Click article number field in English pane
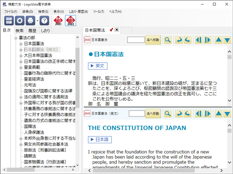The height and width of the screenshot is (174, 233). [137, 114]
